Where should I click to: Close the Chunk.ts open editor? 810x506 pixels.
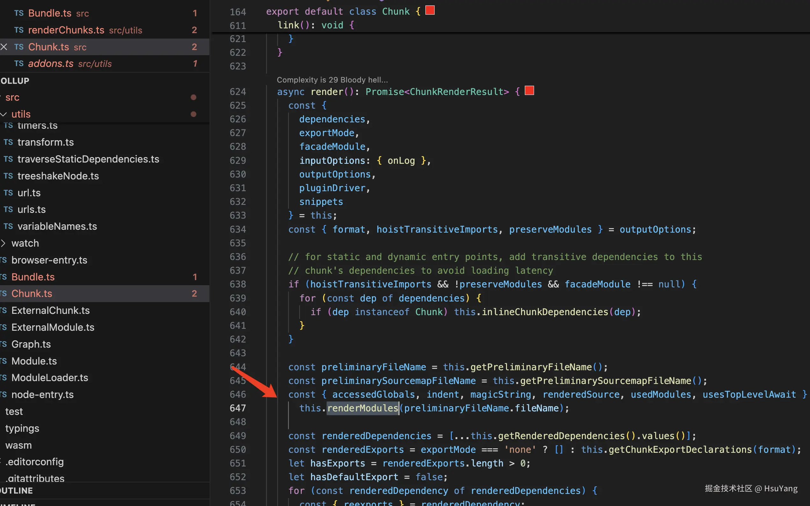point(4,47)
